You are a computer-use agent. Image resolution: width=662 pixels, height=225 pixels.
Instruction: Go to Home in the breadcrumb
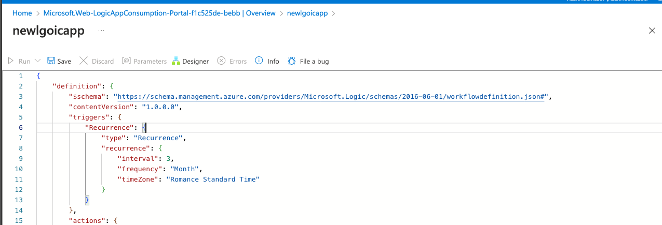pyautogui.click(x=21, y=13)
